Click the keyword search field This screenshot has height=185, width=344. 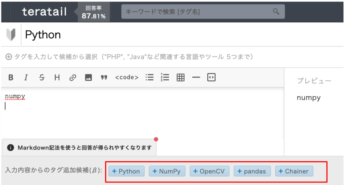click(x=203, y=12)
